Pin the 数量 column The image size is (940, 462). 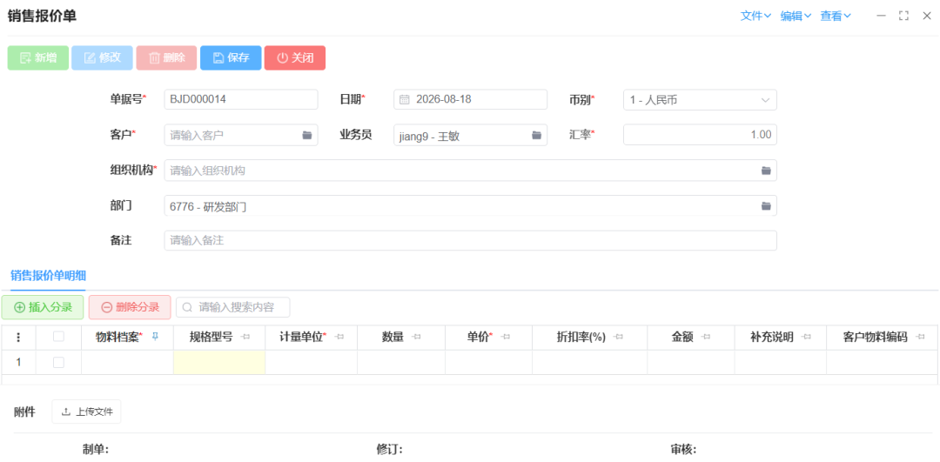click(417, 338)
